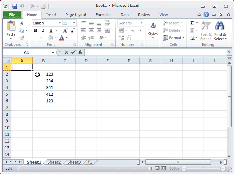Toggle Italic formatting
Screen dimensions: 234x174
(43, 30)
